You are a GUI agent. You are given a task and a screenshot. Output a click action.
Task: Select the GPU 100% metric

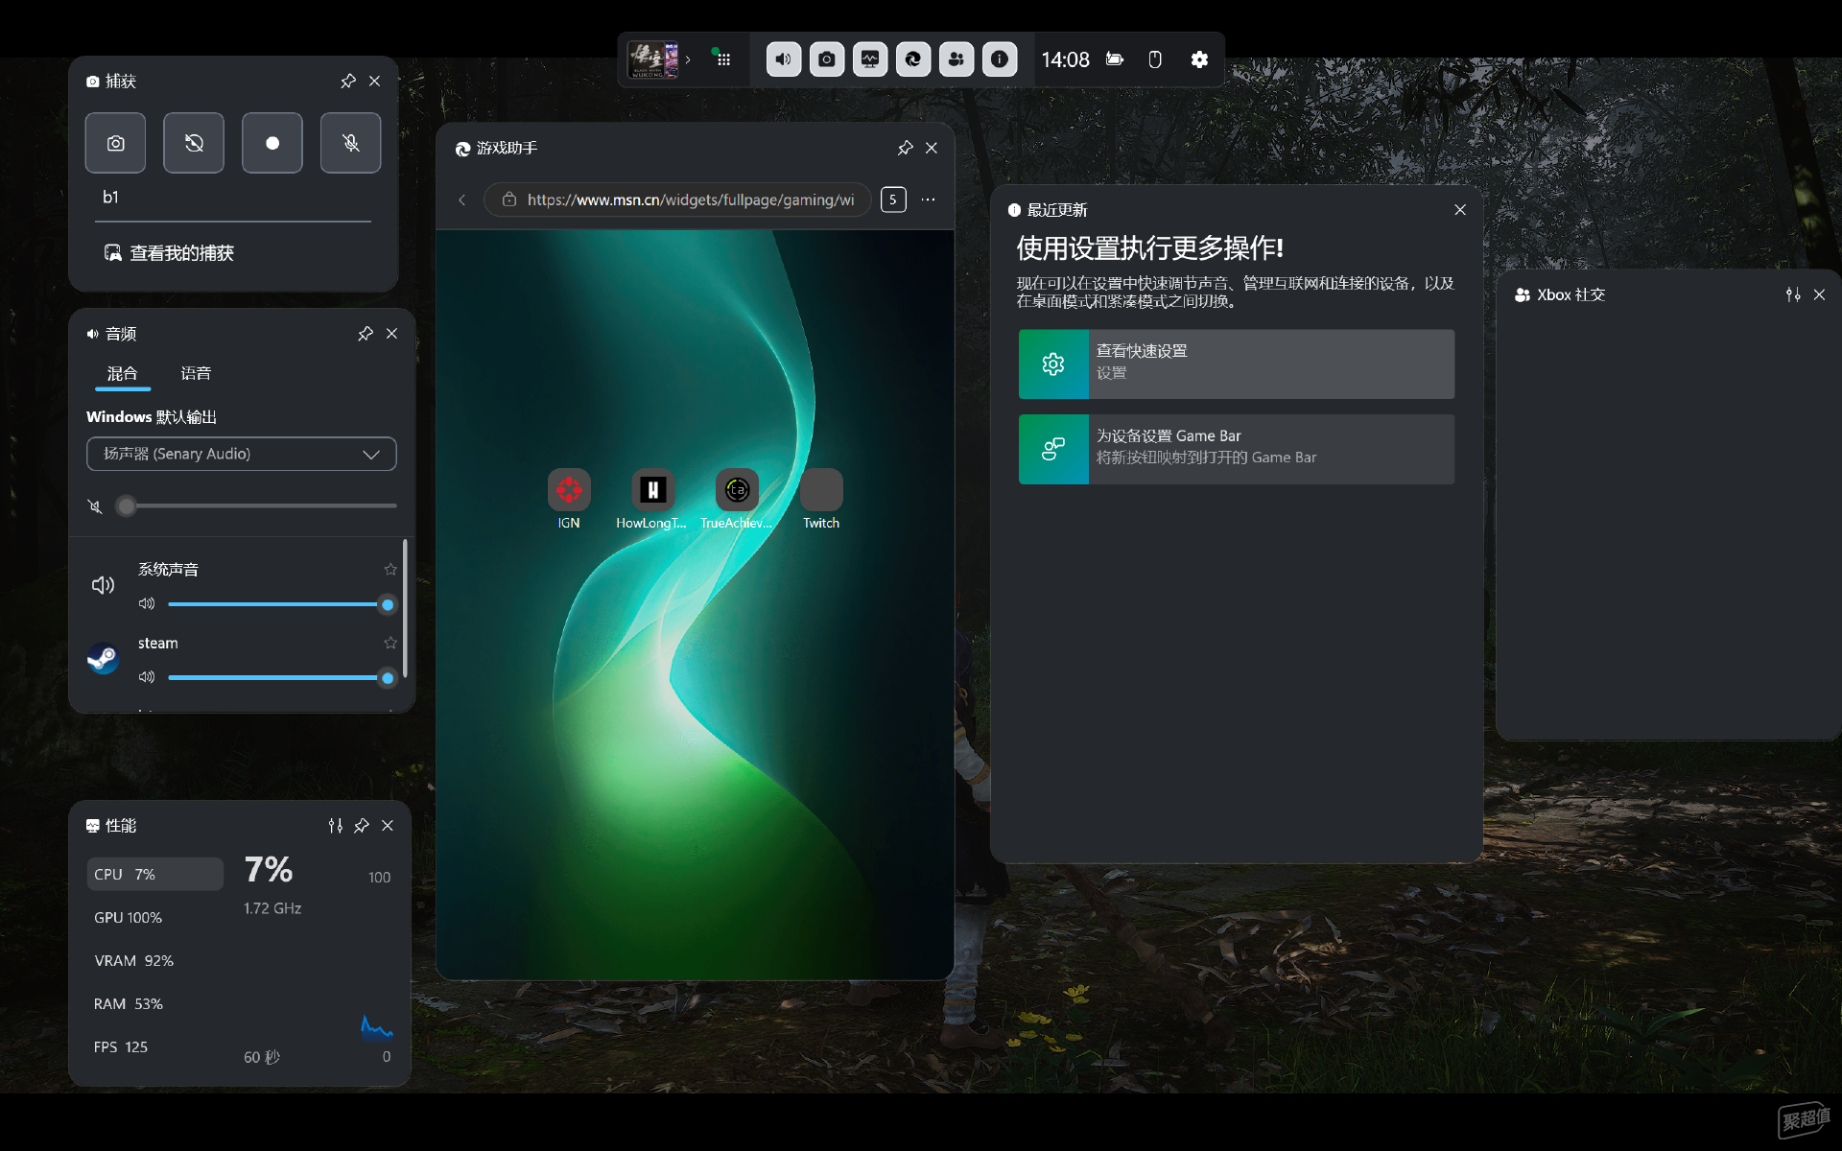(x=154, y=918)
